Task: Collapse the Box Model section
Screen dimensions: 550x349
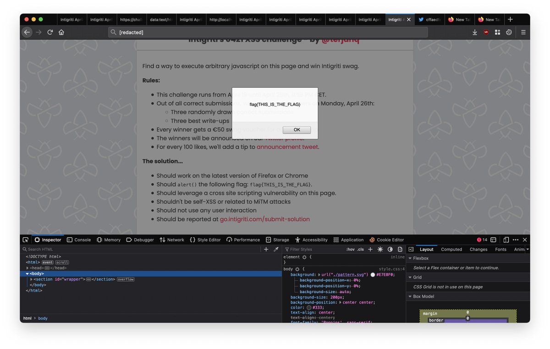Action: point(410,296)
